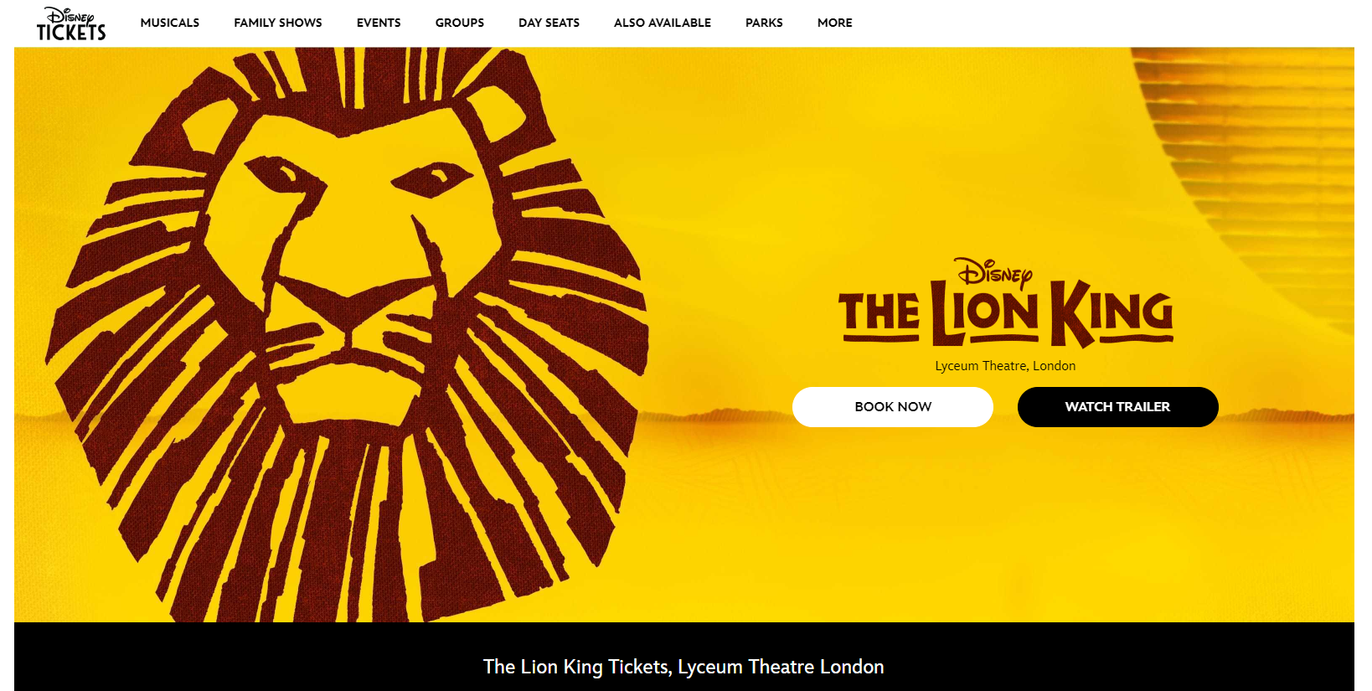Play the trailer via Watch Trailer
Screen dimensions: 1372x691
point(1117,407)
